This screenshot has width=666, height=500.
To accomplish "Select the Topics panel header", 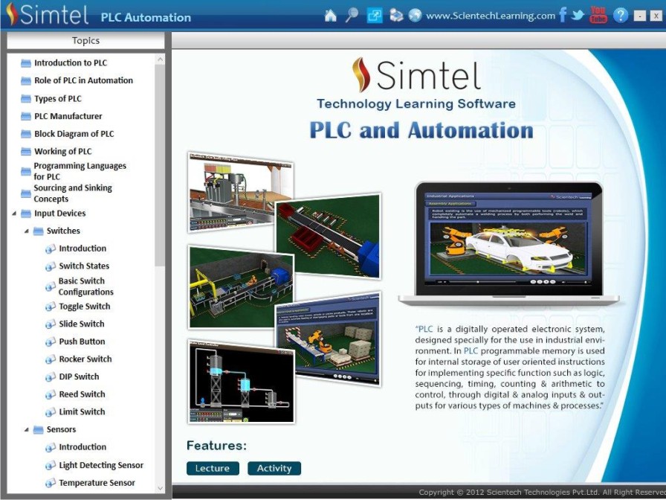I will point(85,40).
